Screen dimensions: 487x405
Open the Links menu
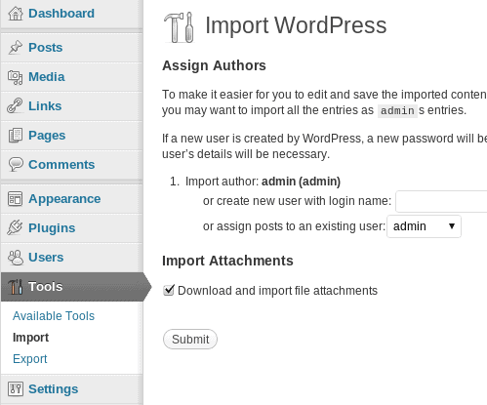point(45,106)
